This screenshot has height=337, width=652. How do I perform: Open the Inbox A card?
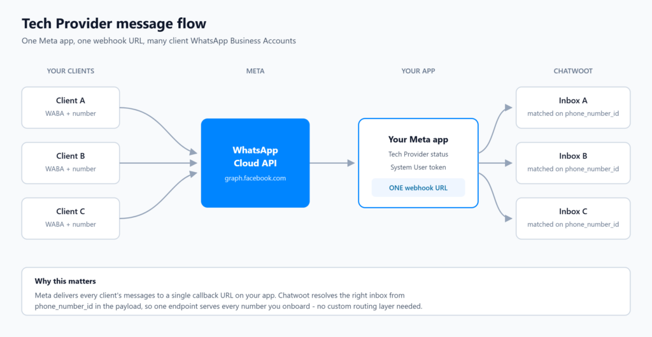click(x=573, y=107)
